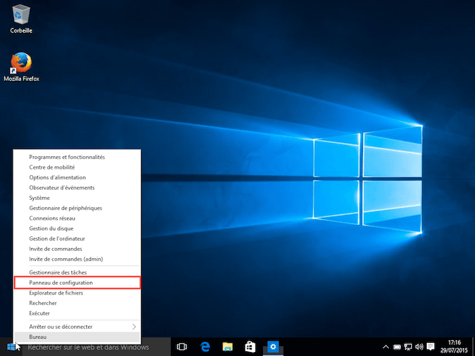
Task: Click the Settings gear taskbar icon
Action: click(272, 347)
